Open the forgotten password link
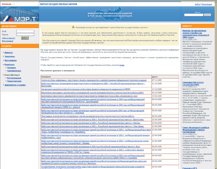The height and width of the screenshot is (169, 217). [9, 38]
